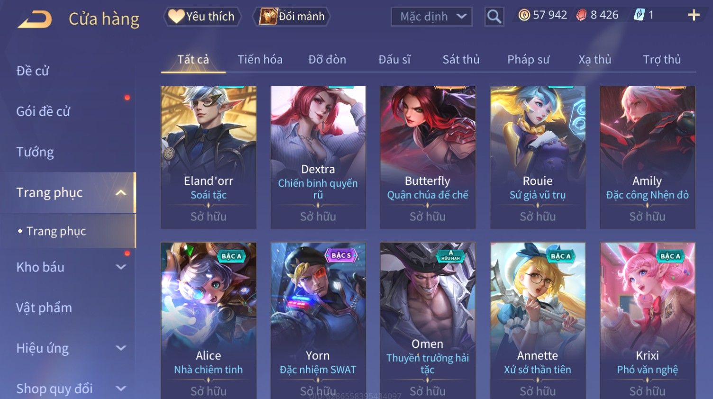Image resolution: width=713 pixels, height=399 pixels.
Task: Select the Tiến hóa tab
Action: [x=260, y=59]
